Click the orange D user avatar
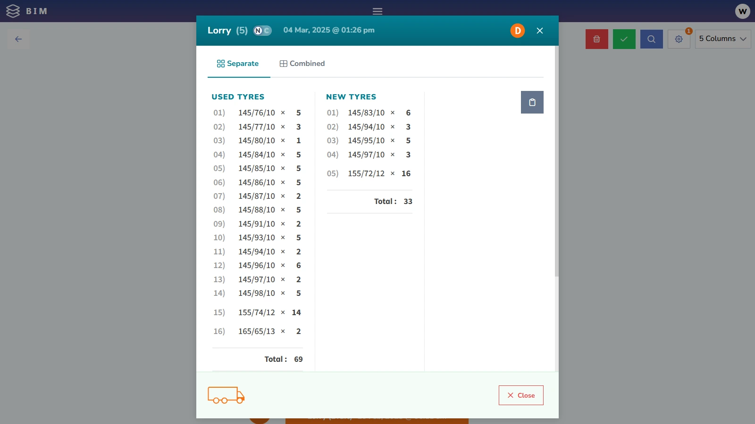The image size is (755, 424). click(x=517, y=31)
